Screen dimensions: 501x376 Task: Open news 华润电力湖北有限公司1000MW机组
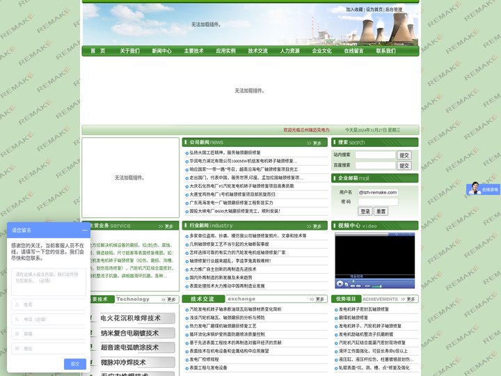tap(243, 161)
